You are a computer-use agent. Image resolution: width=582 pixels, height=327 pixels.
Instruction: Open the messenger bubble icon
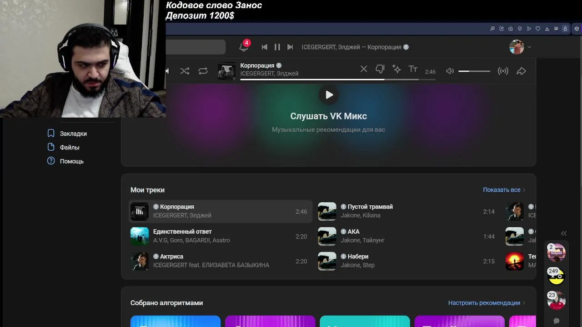556,321
